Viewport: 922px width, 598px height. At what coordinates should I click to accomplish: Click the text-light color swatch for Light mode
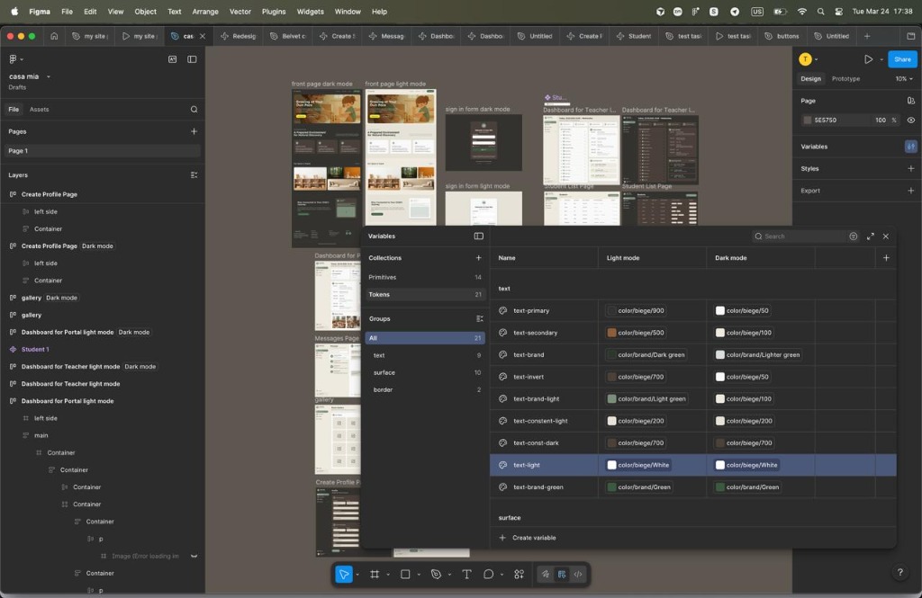pos(610,465)
